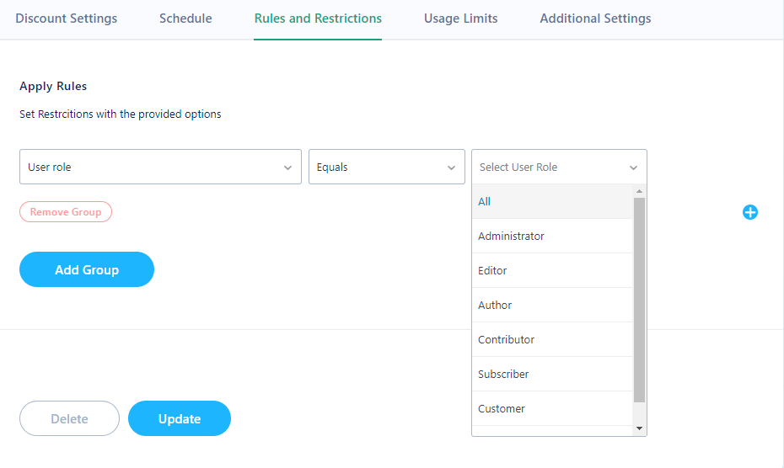Image resolution: width=784 pixels, height=468 pixels.
Task: Click scroll up arrow in role list
Action: (x=639, y=191)
